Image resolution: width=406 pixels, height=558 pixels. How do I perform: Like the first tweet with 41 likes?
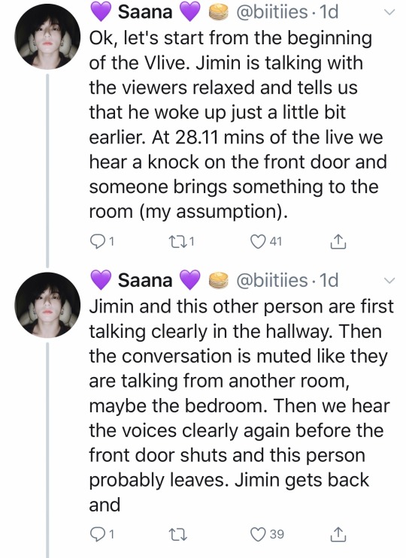point(257,242)
